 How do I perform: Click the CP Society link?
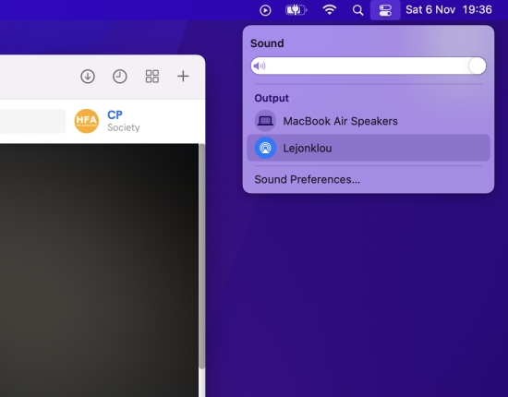tap(124, 121)
